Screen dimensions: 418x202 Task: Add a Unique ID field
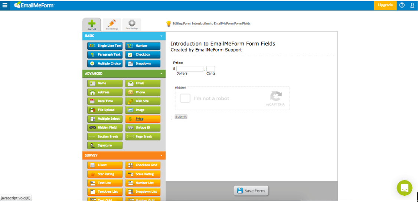[x=143, y=128]
